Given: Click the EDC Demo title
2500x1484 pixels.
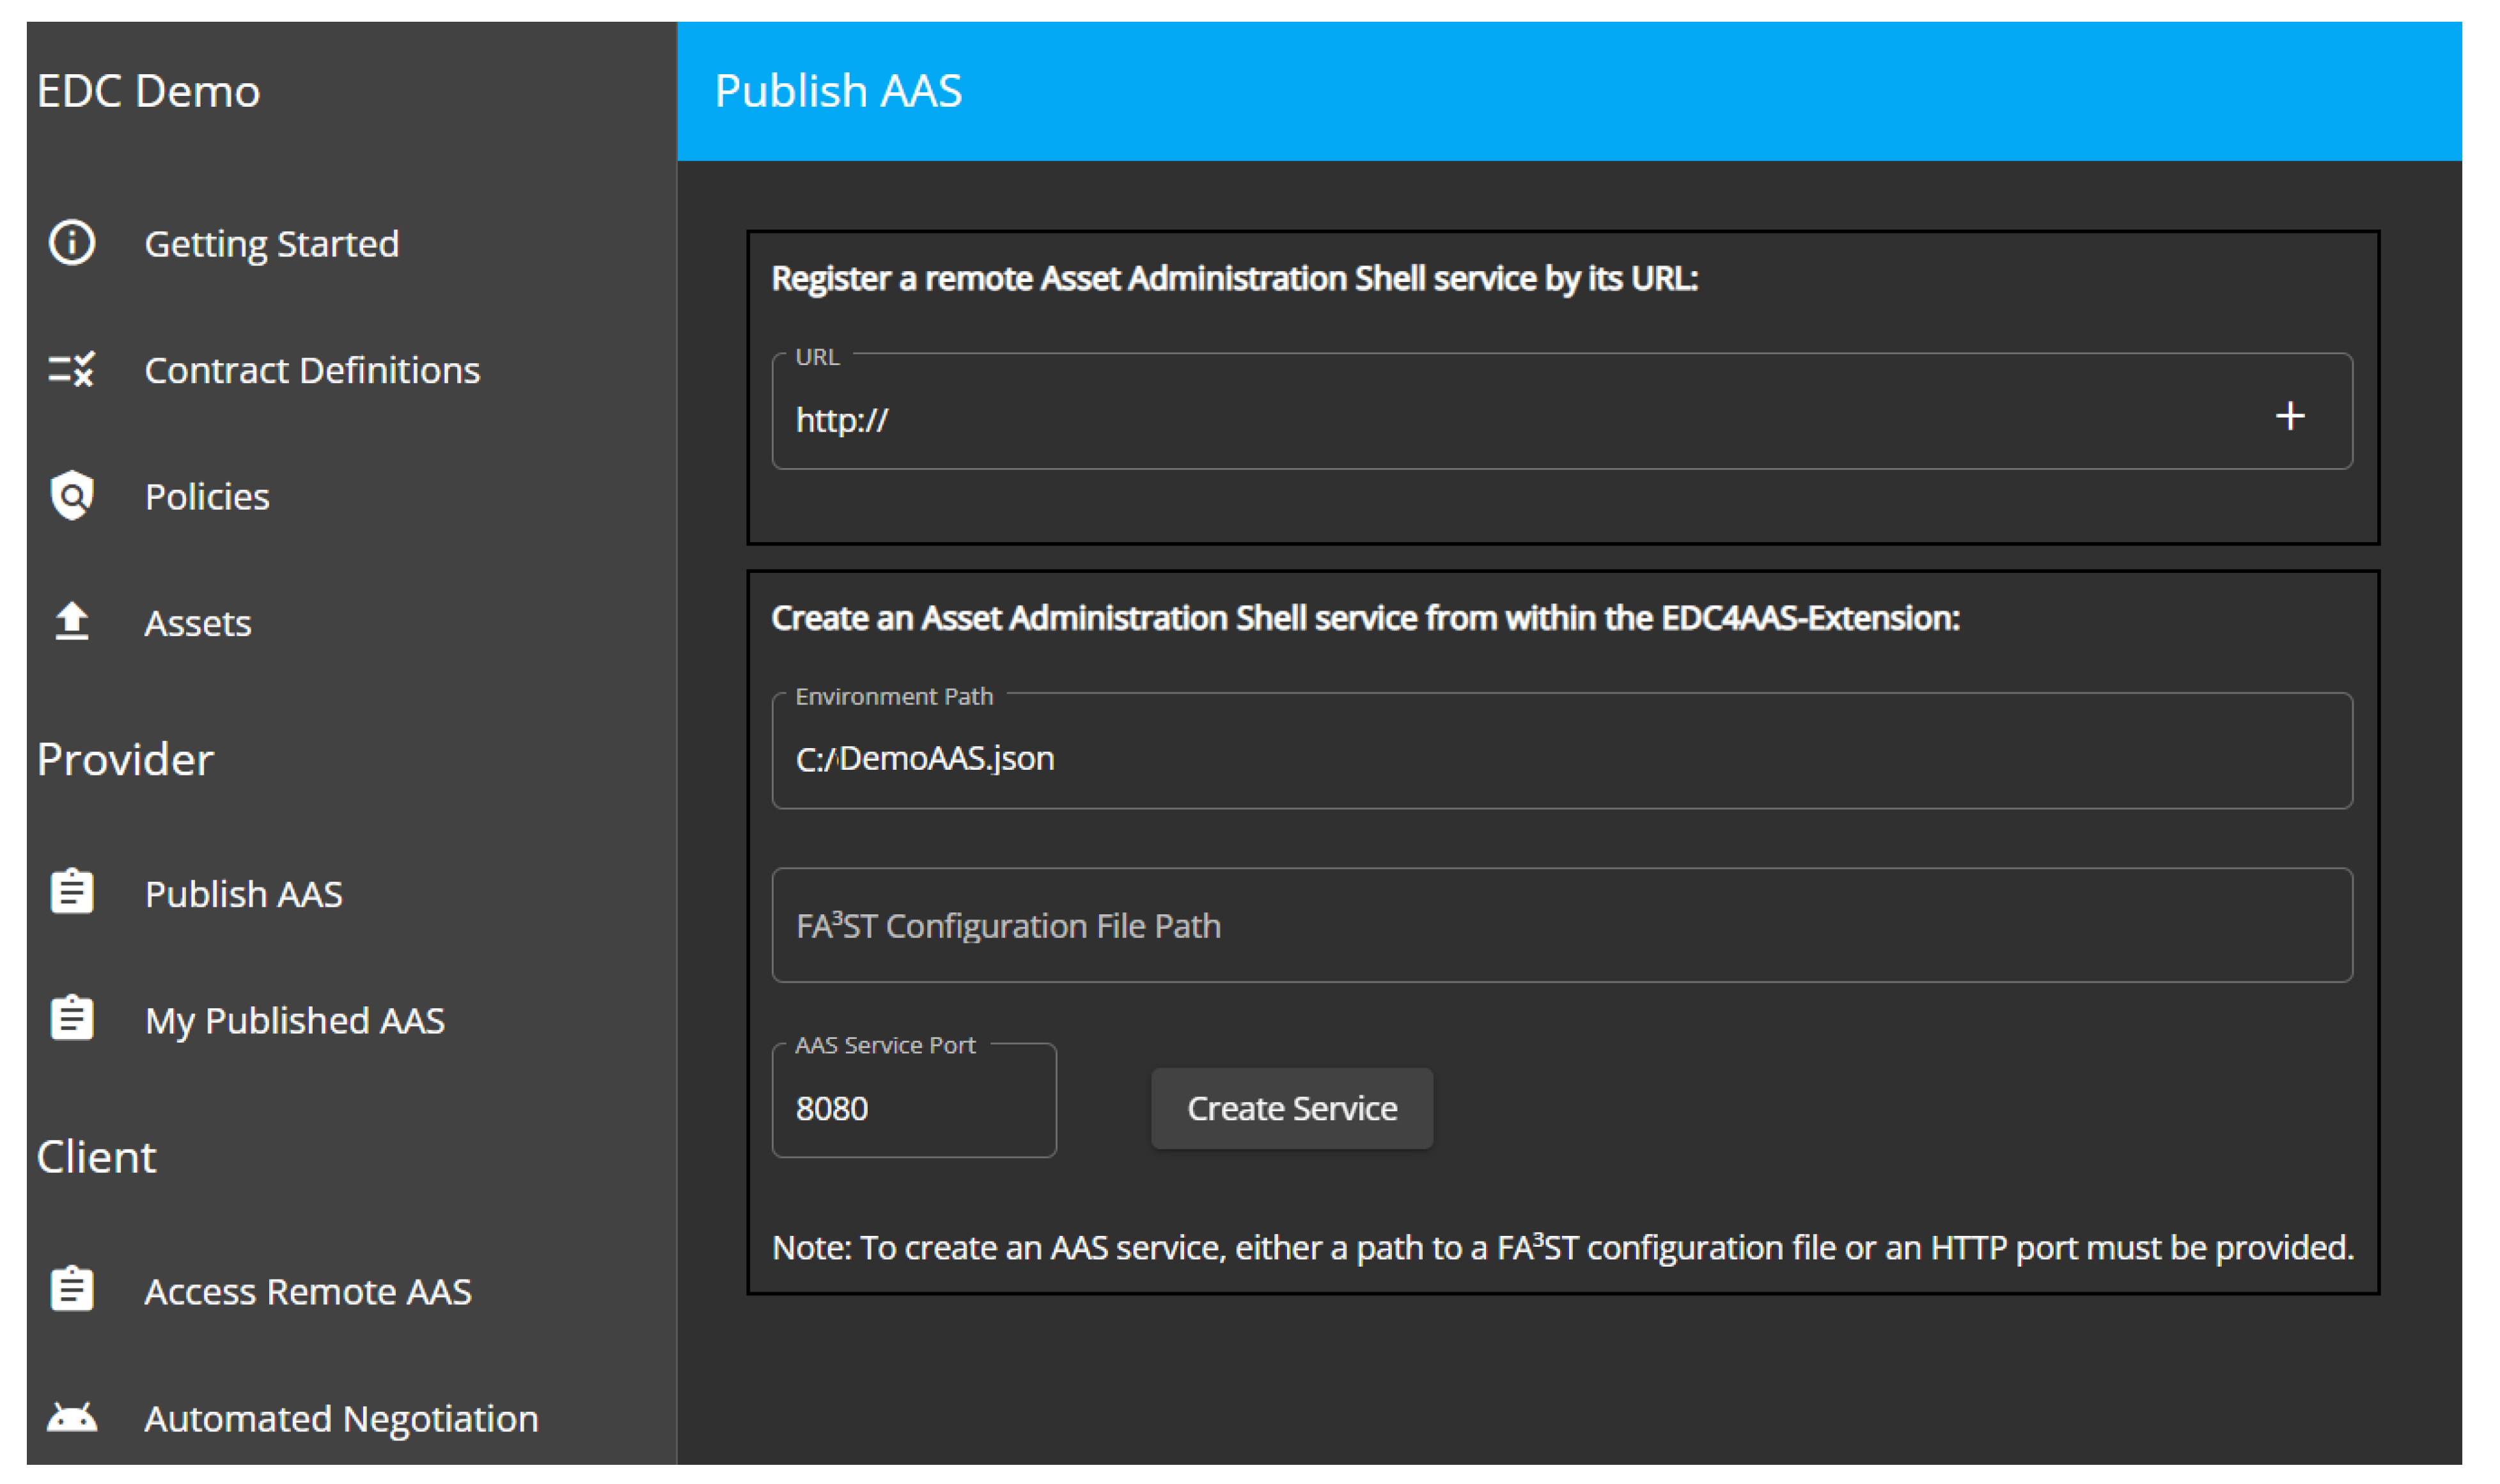Looking at the screenshot, I should [x=148, y=91].
